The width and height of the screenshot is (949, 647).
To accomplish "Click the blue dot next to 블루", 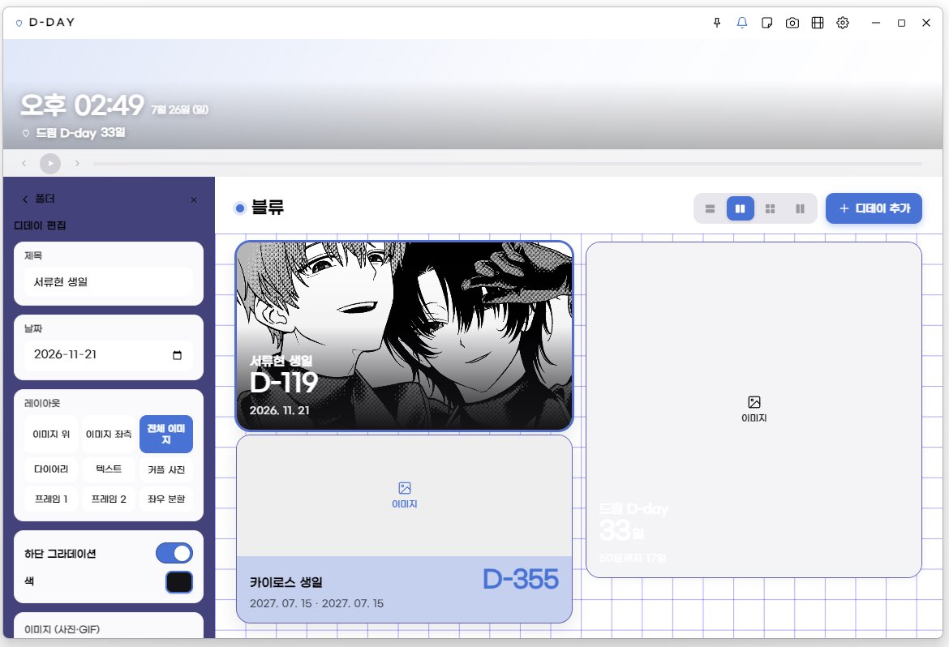I will tap(239, 208).
